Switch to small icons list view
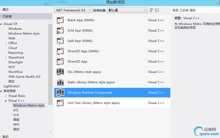 (x=157, y=10)
